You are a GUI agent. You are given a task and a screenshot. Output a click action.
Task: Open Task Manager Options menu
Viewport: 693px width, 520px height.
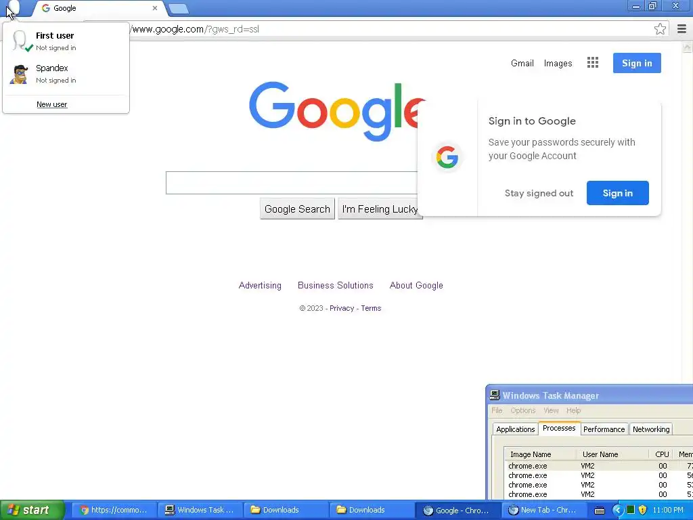(x=523, y=410)
